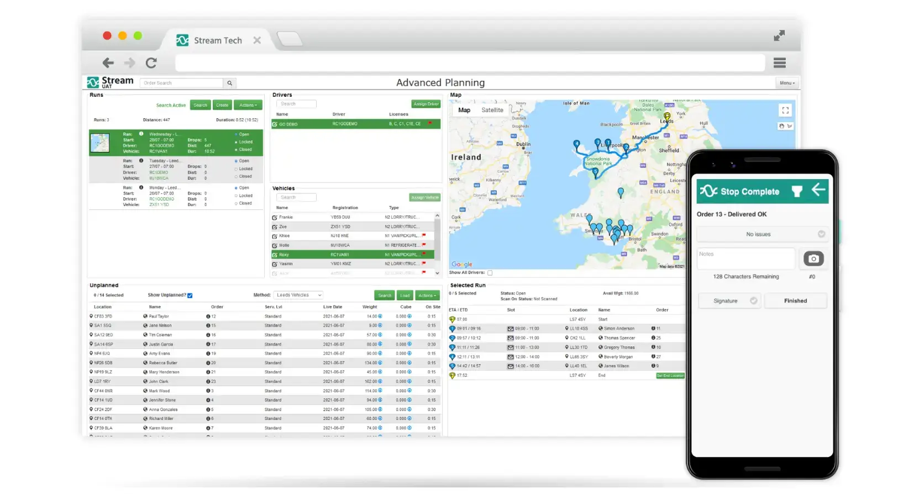Click the camera icon on phone
The width and height of the screenshot is (898, 494).
pos(813,259)
